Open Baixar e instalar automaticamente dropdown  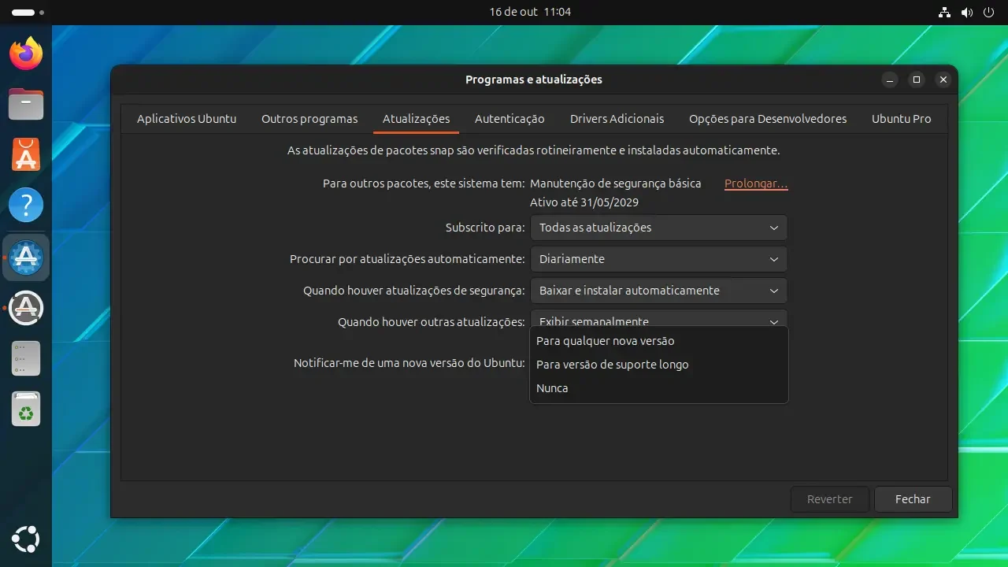coord(658,291)
